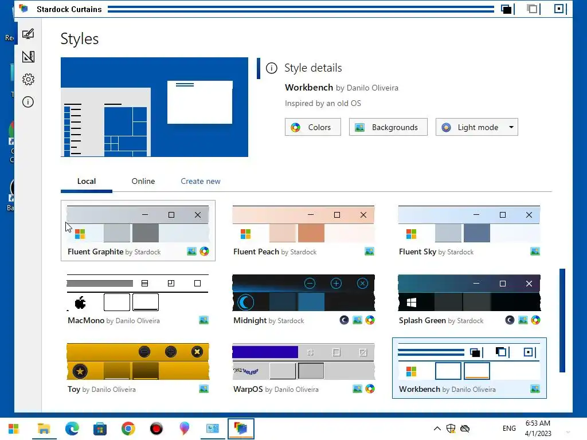587x440 pixels.
Task: Click the Stardock Curtains title bar app icon
Action: point(24,9)
